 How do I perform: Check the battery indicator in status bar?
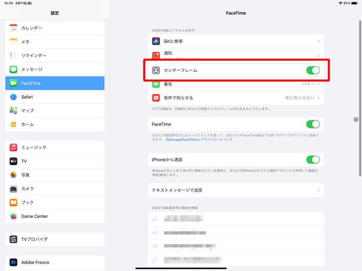point(355,3)
